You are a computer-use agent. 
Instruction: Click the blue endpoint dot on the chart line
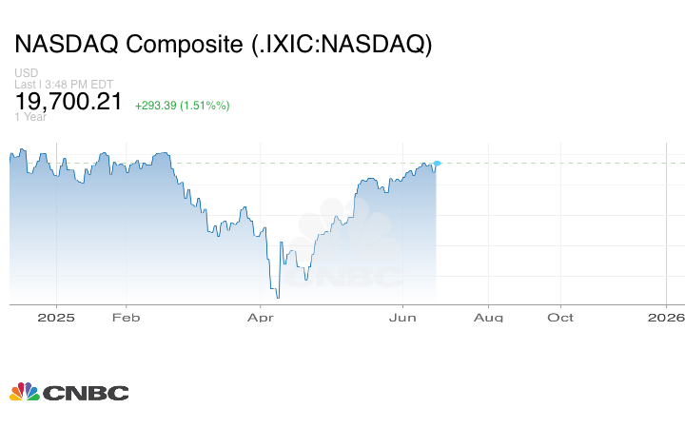[x=437, y=164]
